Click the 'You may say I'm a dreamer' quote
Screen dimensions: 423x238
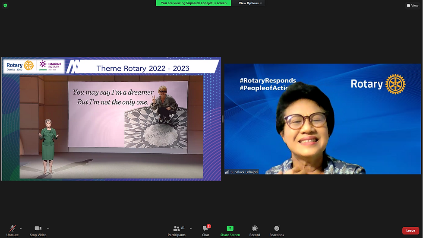point(113,92)
